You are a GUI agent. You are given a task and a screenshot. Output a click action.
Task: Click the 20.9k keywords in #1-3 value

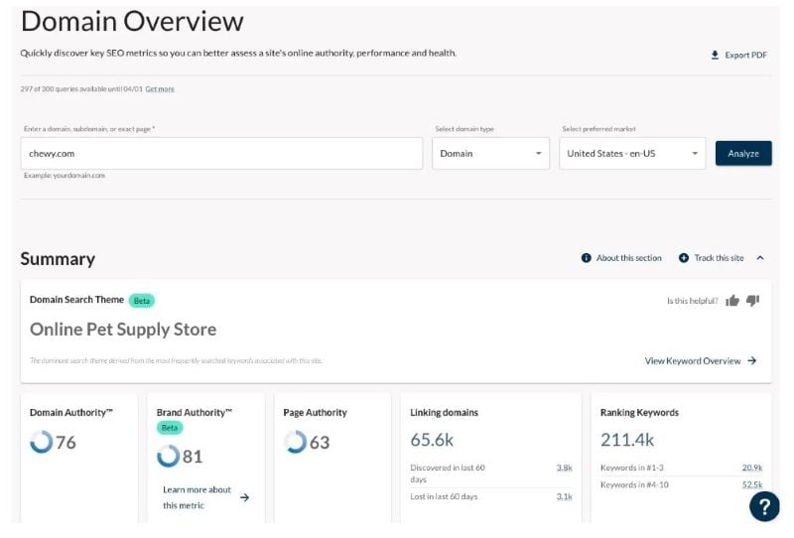pos(751,468)
